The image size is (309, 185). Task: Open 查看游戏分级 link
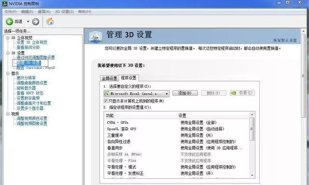pyautogui.click(x=28, y=47)
